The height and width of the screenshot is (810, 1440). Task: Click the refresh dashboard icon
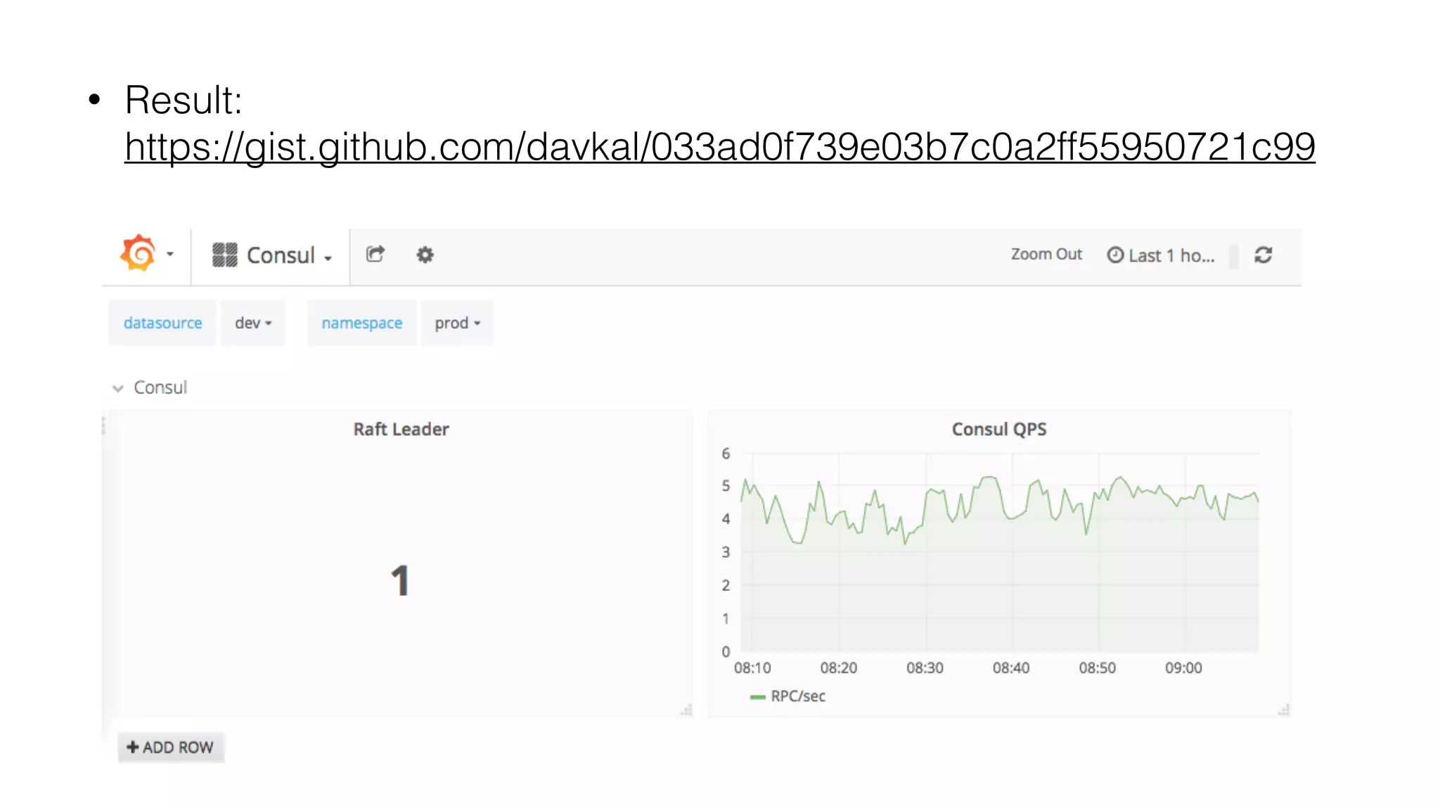1264,255
